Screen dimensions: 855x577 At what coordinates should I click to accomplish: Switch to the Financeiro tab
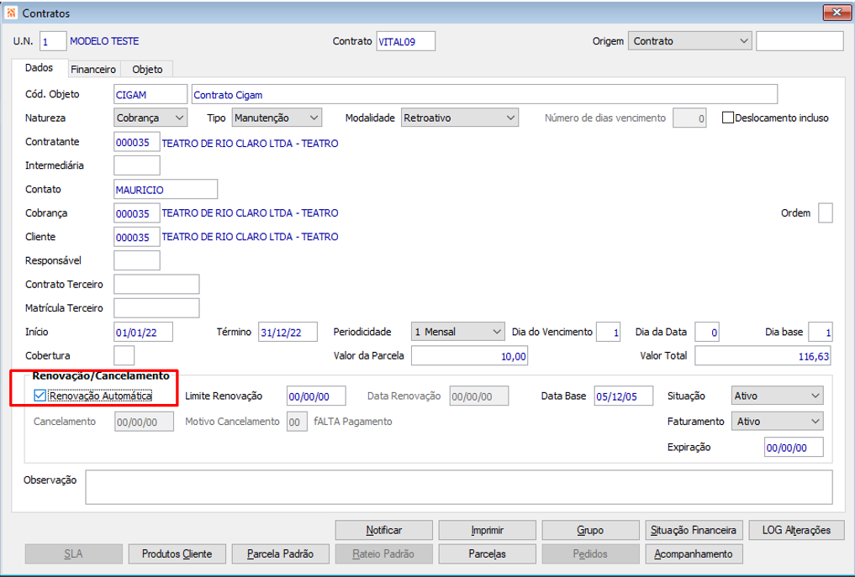coord(93,69)
